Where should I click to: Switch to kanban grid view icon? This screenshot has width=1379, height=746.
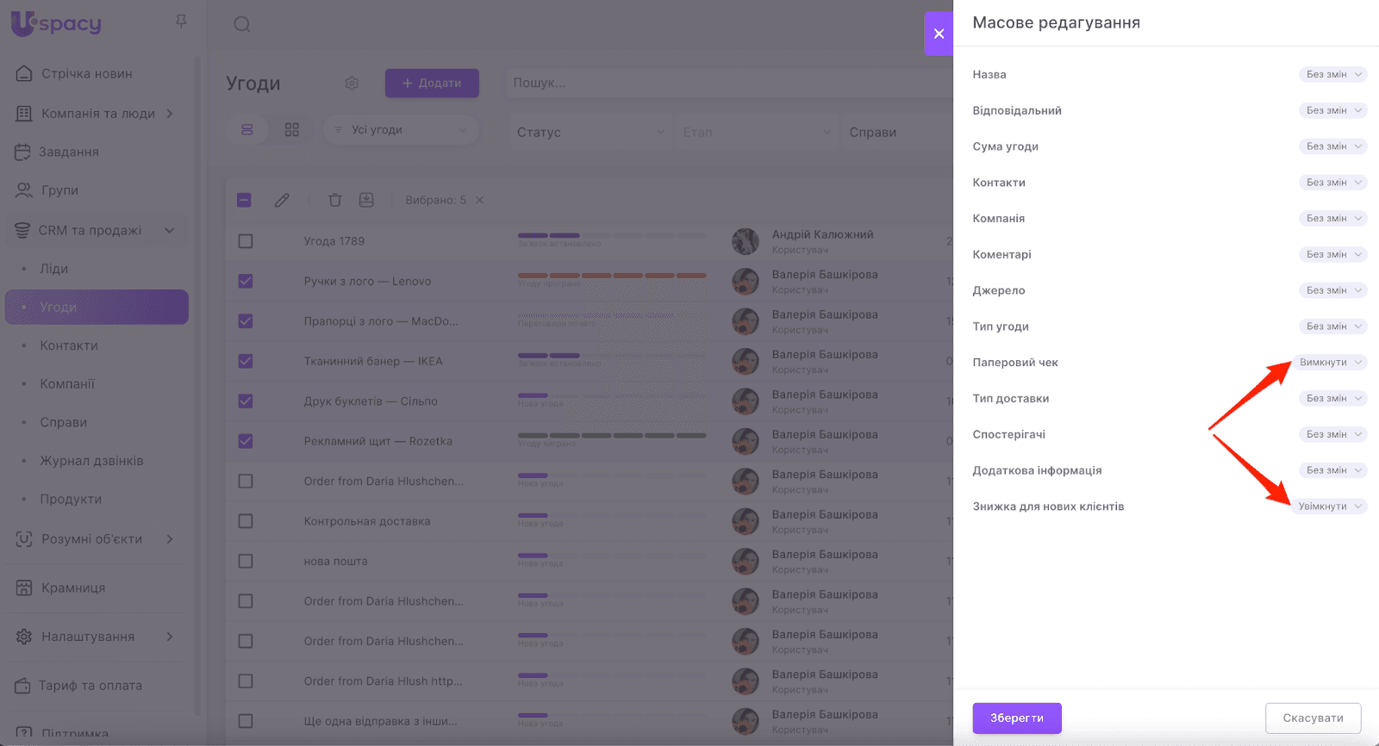point(292,129)
